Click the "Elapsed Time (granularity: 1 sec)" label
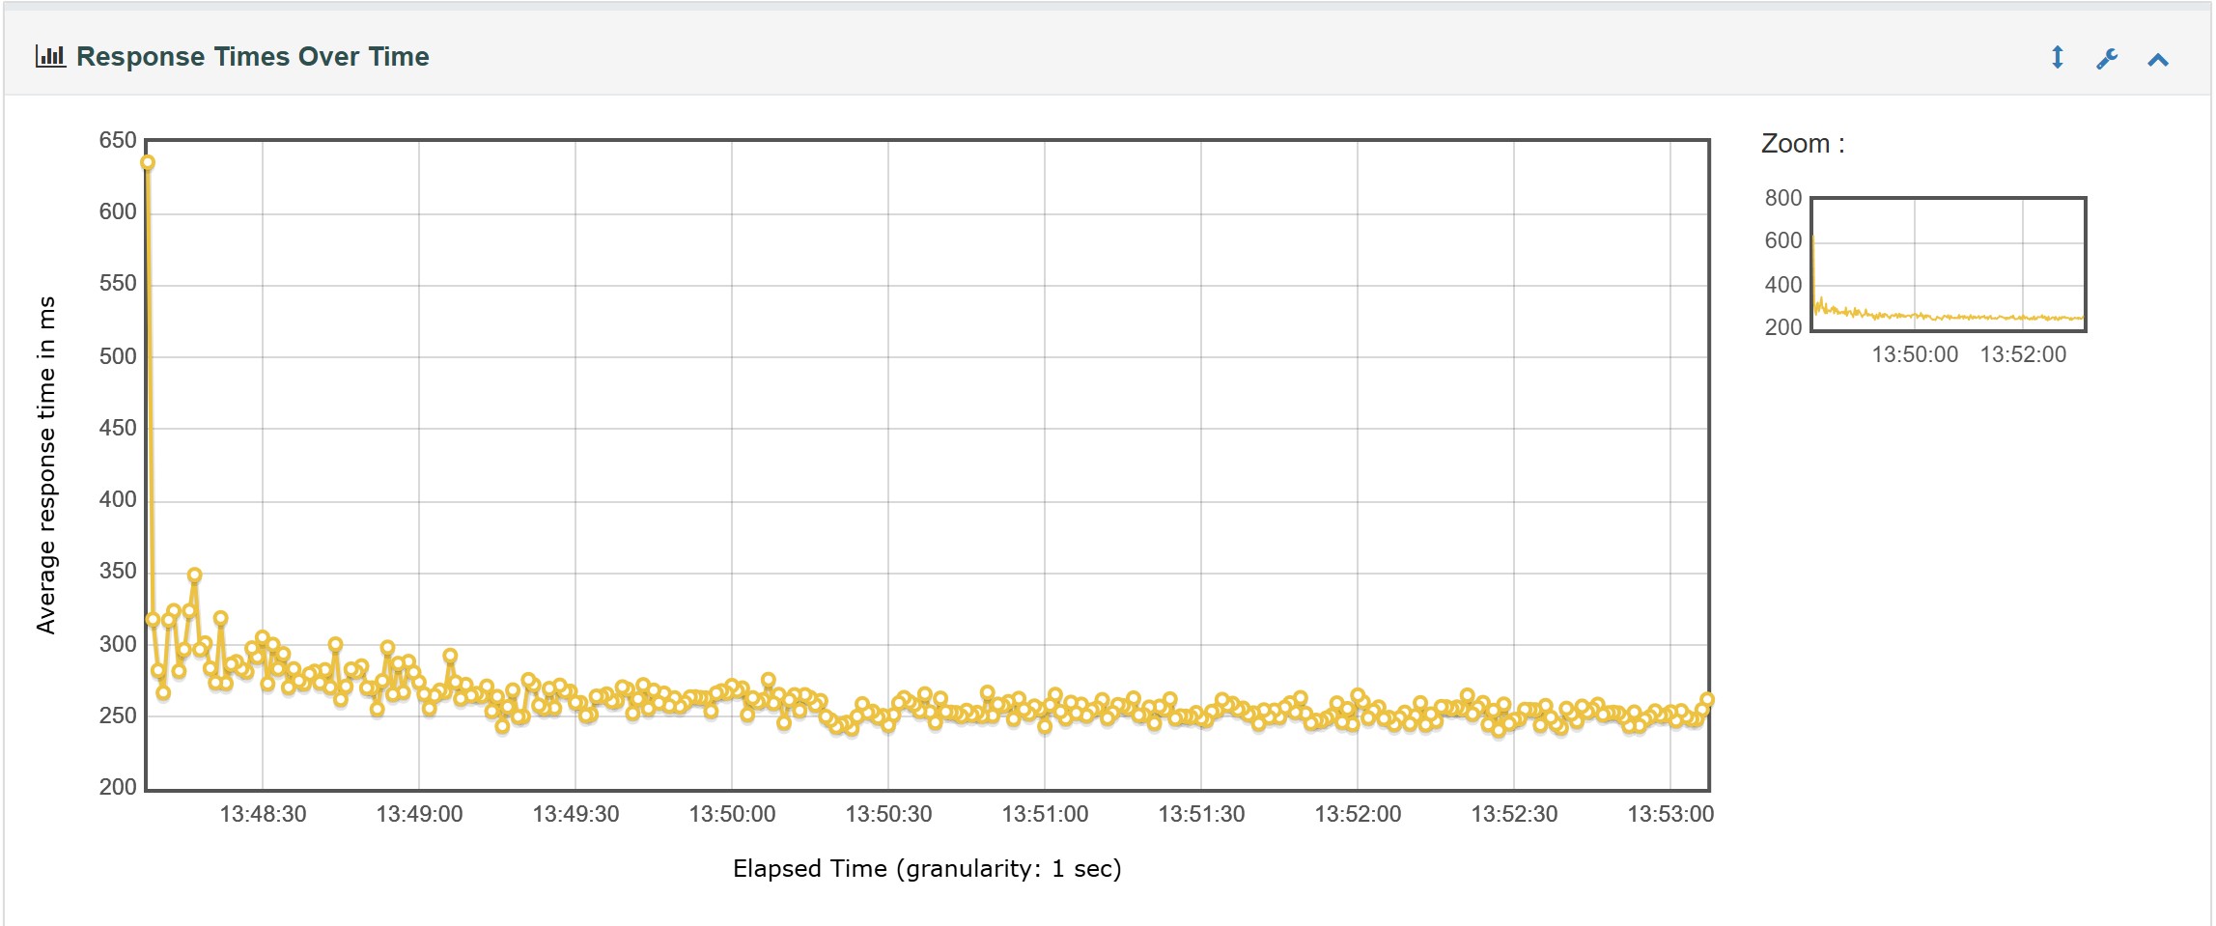This screenshot has height=926, width=2216. pos(927,868)
